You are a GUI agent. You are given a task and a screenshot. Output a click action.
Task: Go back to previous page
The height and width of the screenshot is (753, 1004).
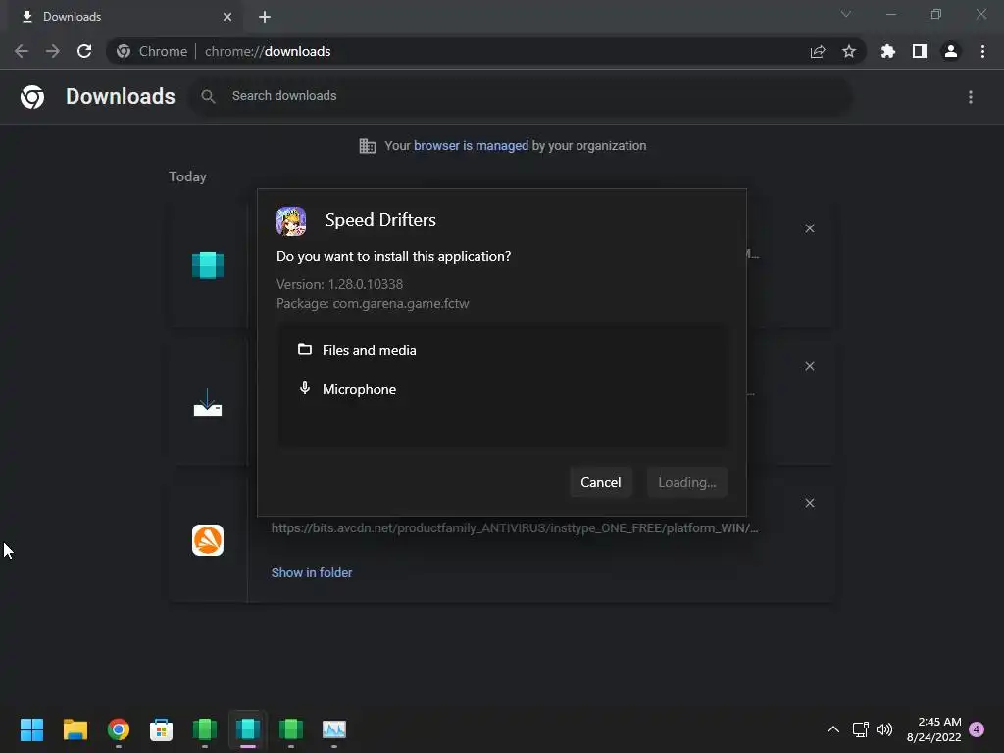coord(22,51)
